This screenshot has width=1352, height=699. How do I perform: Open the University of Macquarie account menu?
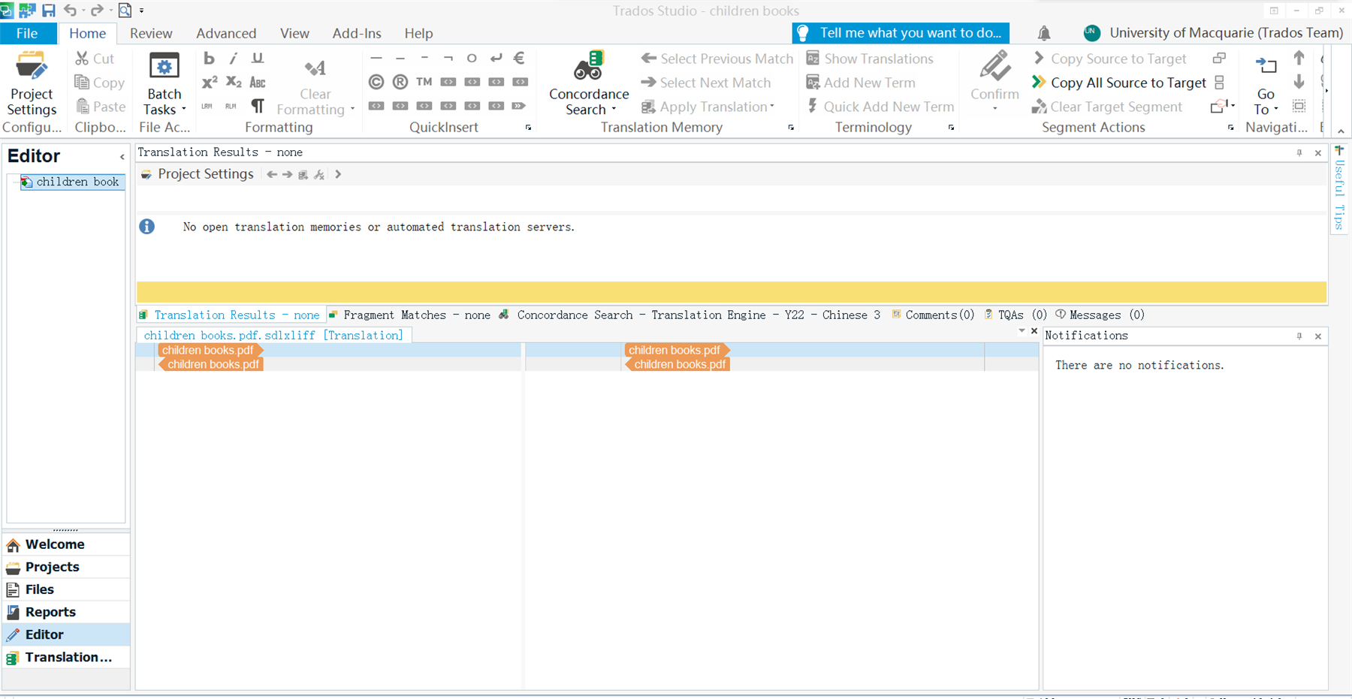1214,33
